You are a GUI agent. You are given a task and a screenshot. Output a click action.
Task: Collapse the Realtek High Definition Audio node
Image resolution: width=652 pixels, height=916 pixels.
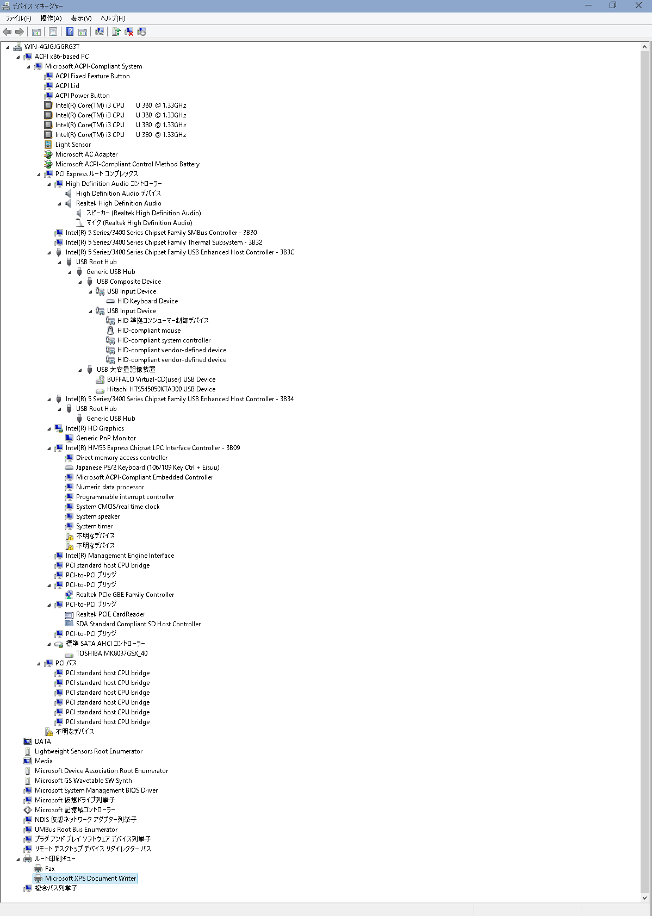[59, 204]
